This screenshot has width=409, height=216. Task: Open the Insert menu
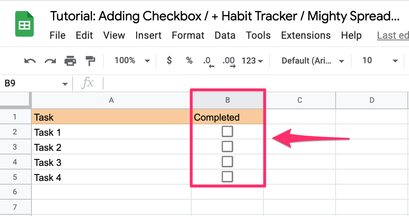(148, 35)
